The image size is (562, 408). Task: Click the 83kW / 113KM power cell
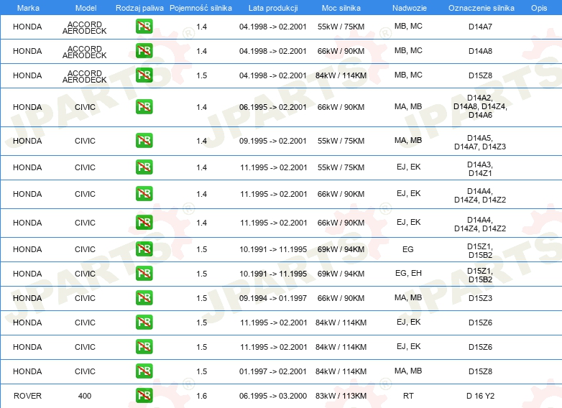point(341,396)
